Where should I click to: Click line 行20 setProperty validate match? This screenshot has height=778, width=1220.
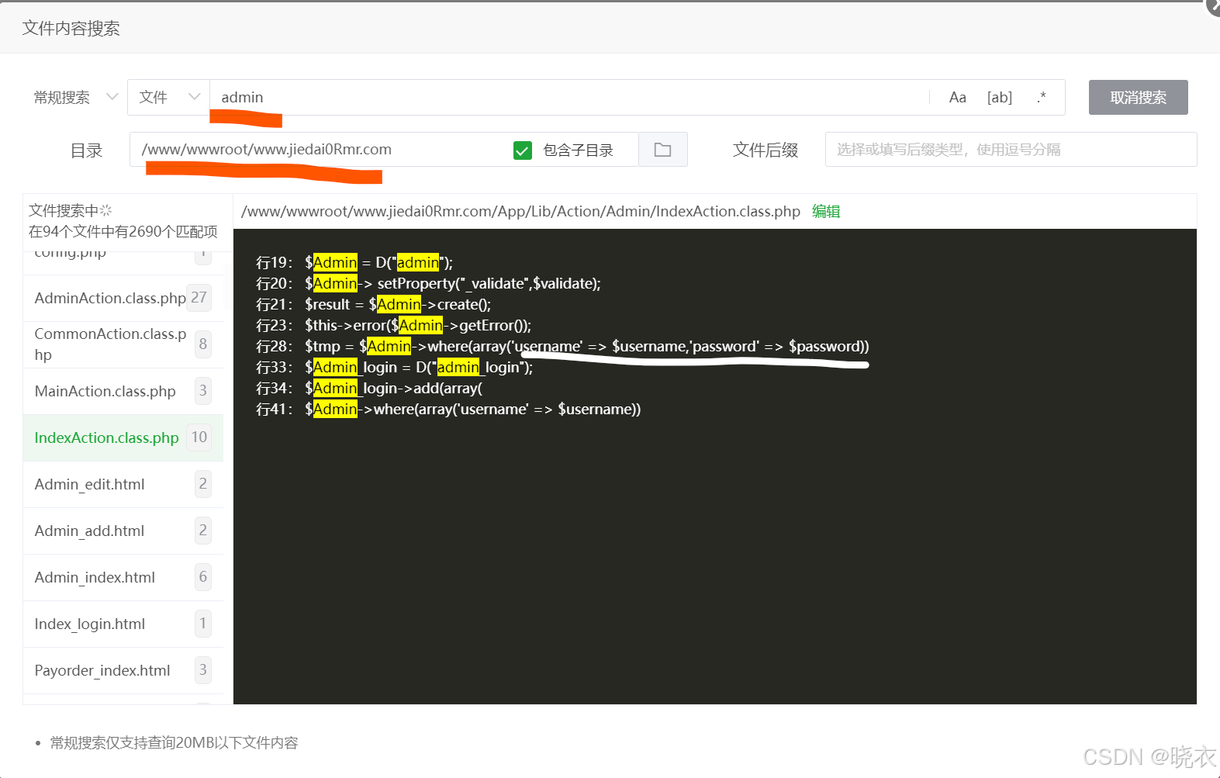pos(428,283)
